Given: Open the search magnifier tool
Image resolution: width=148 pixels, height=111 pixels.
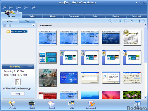Looking at the screenshot, I should coord(110,21).
